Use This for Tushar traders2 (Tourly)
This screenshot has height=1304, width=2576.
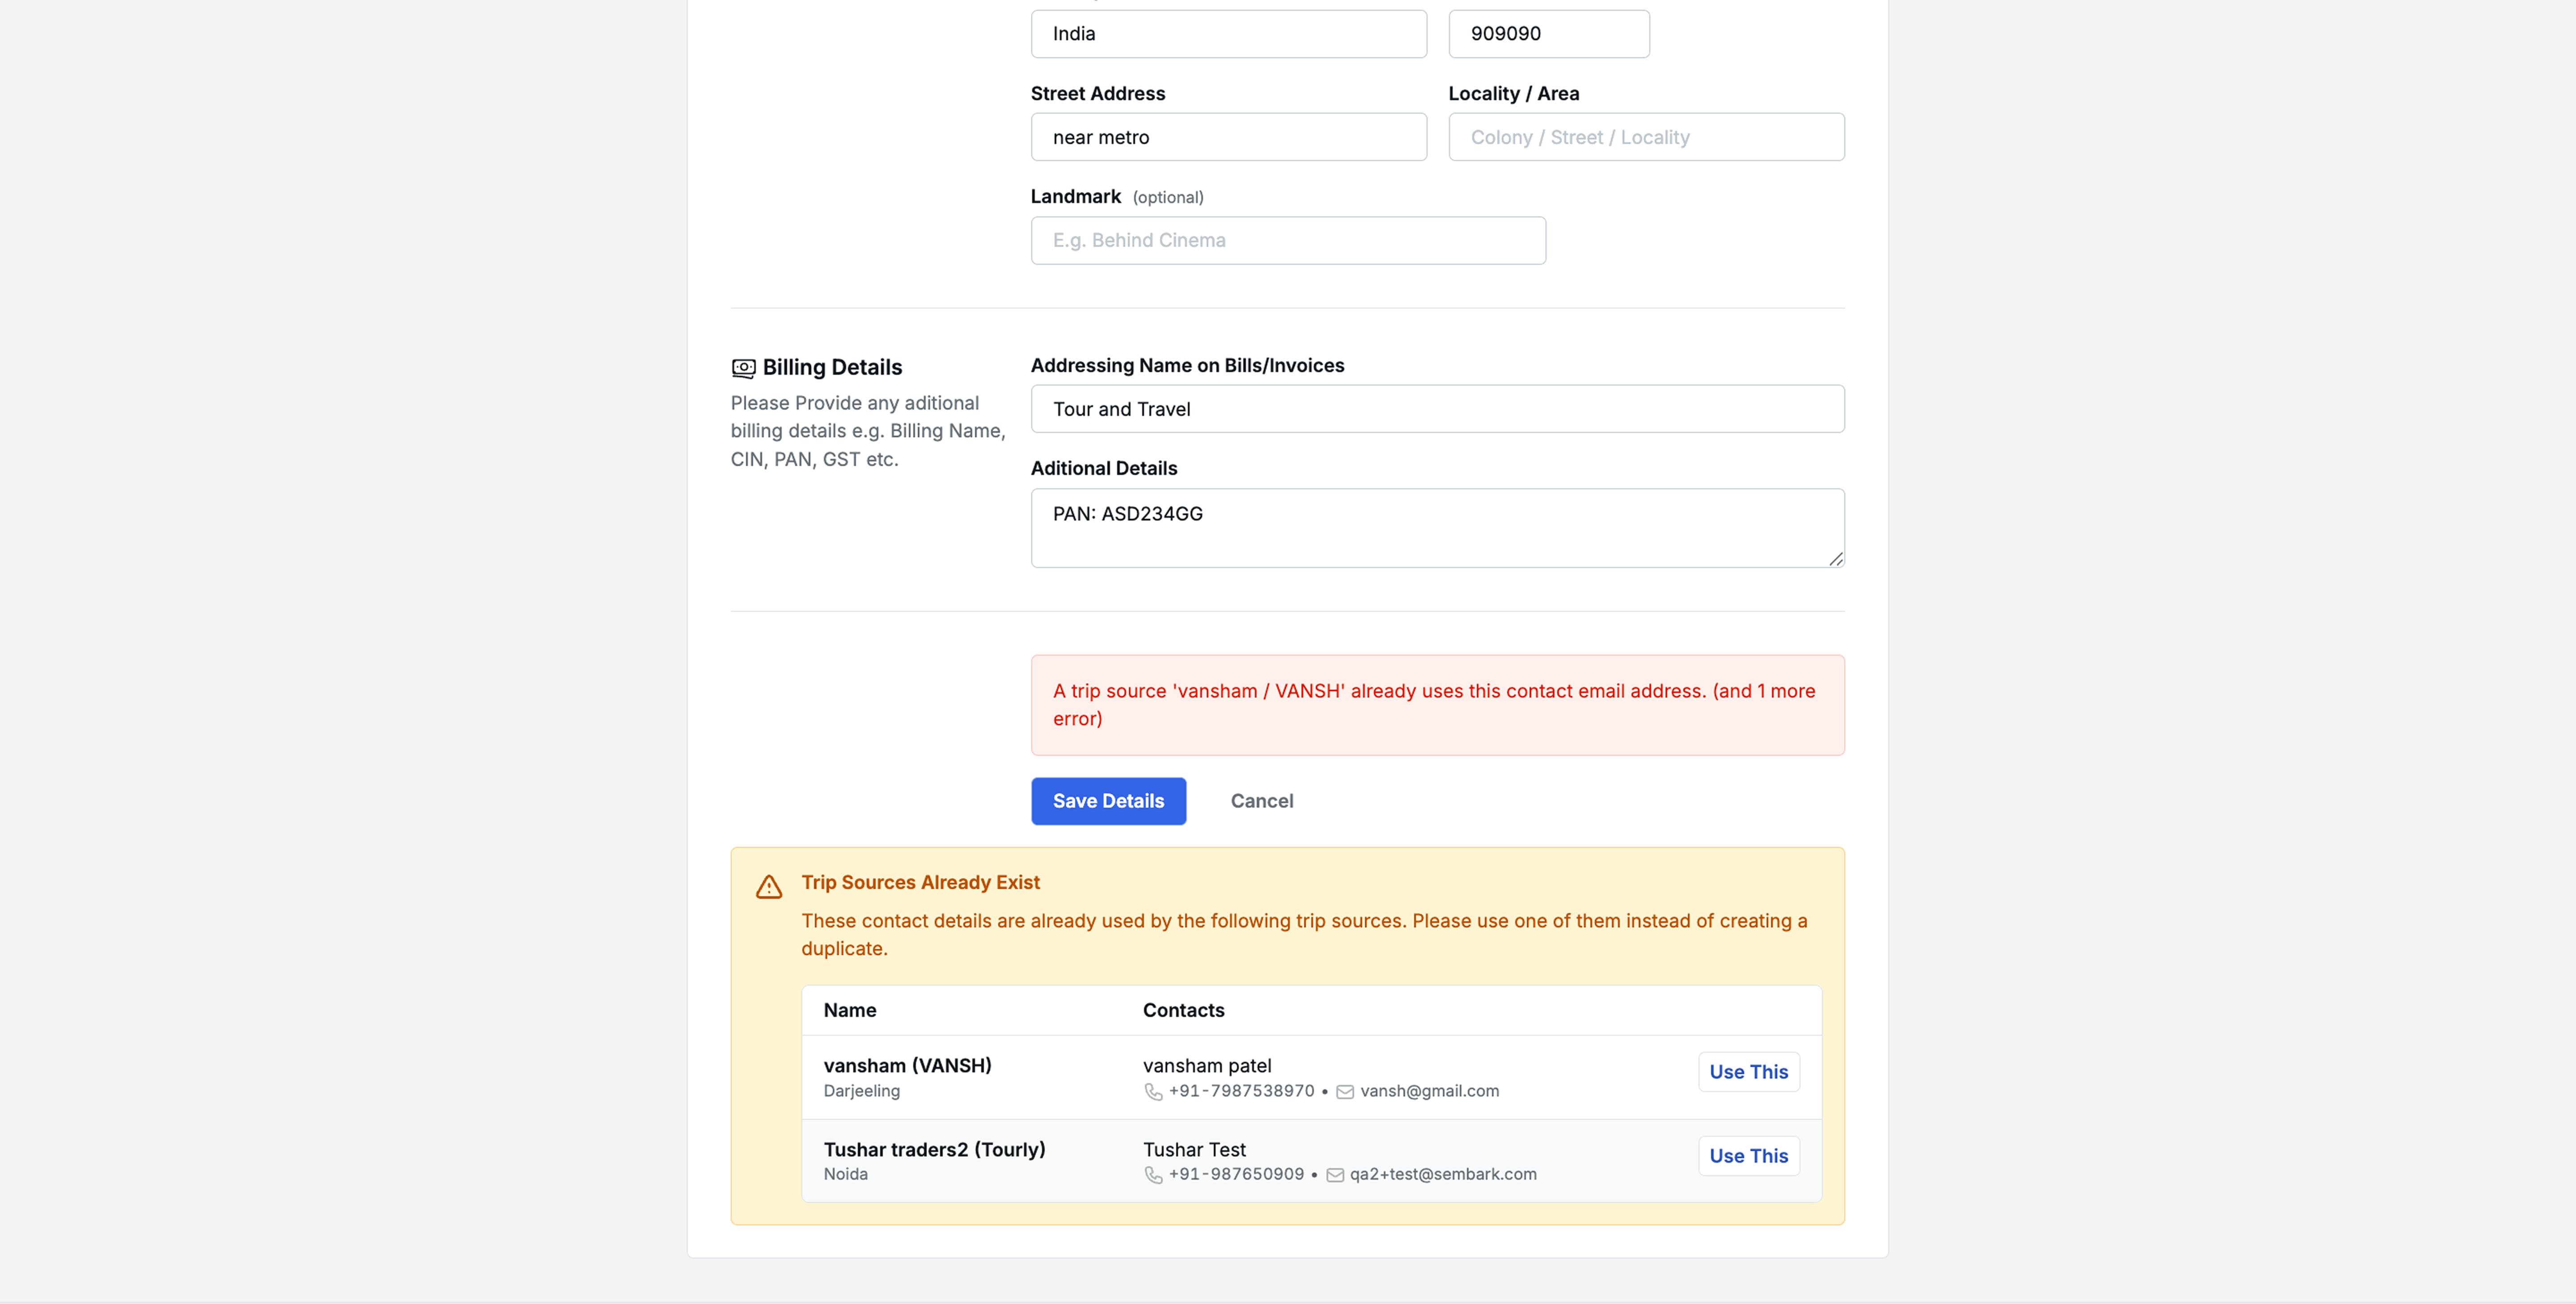click(x=1748, y=1156)
